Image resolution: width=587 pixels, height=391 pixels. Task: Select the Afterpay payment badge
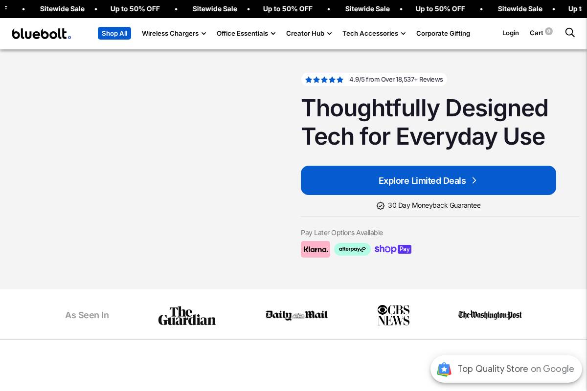352,249
